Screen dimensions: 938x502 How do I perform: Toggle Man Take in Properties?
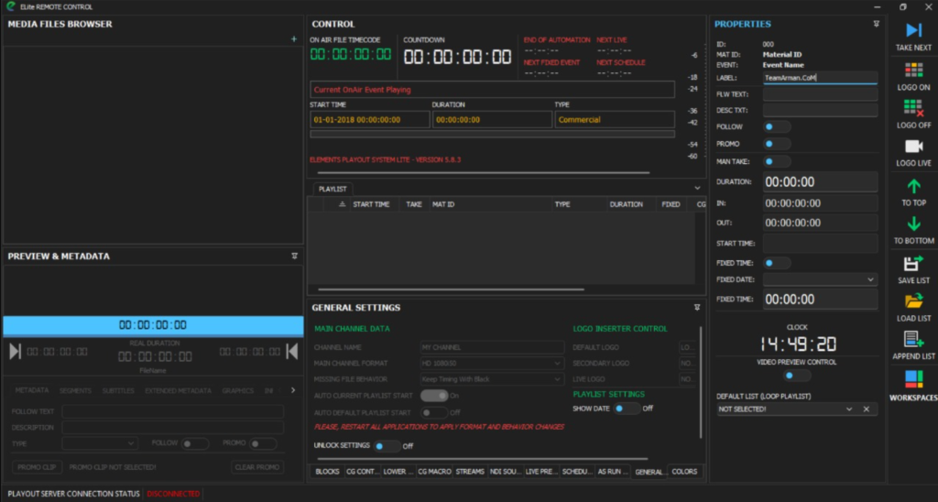click(778, 161)
